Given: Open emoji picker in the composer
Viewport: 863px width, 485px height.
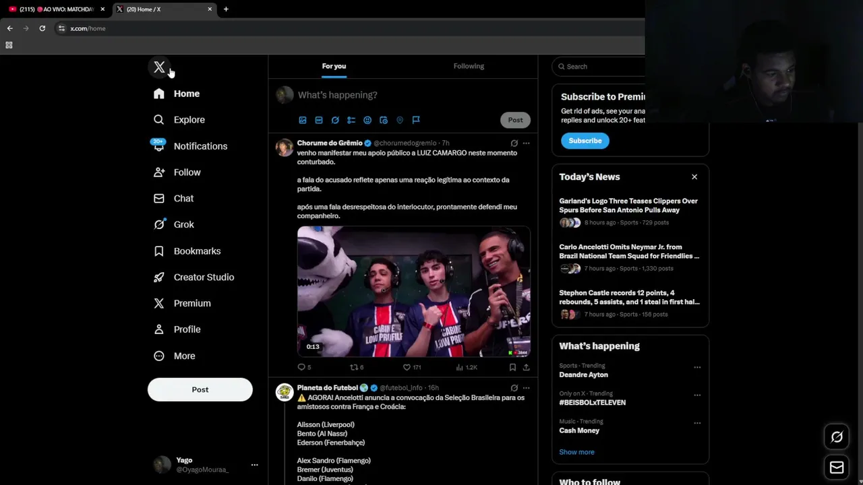Looking at the screenshot, I should (367, 120).
